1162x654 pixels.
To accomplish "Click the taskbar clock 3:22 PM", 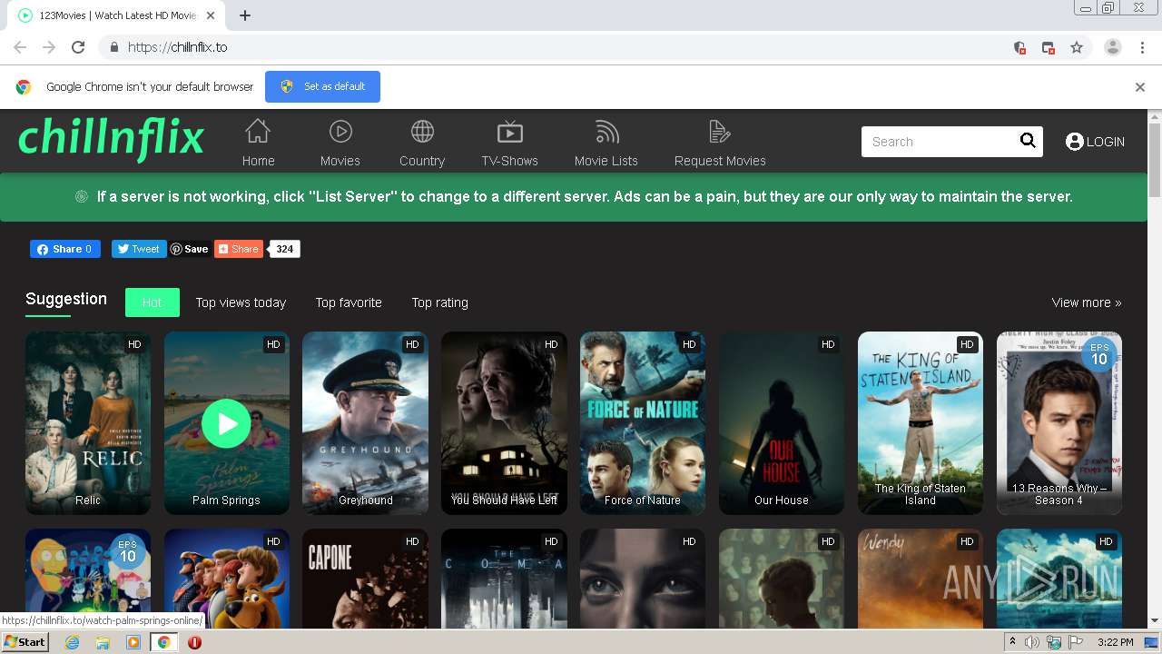I will (x=1115, y=642).
